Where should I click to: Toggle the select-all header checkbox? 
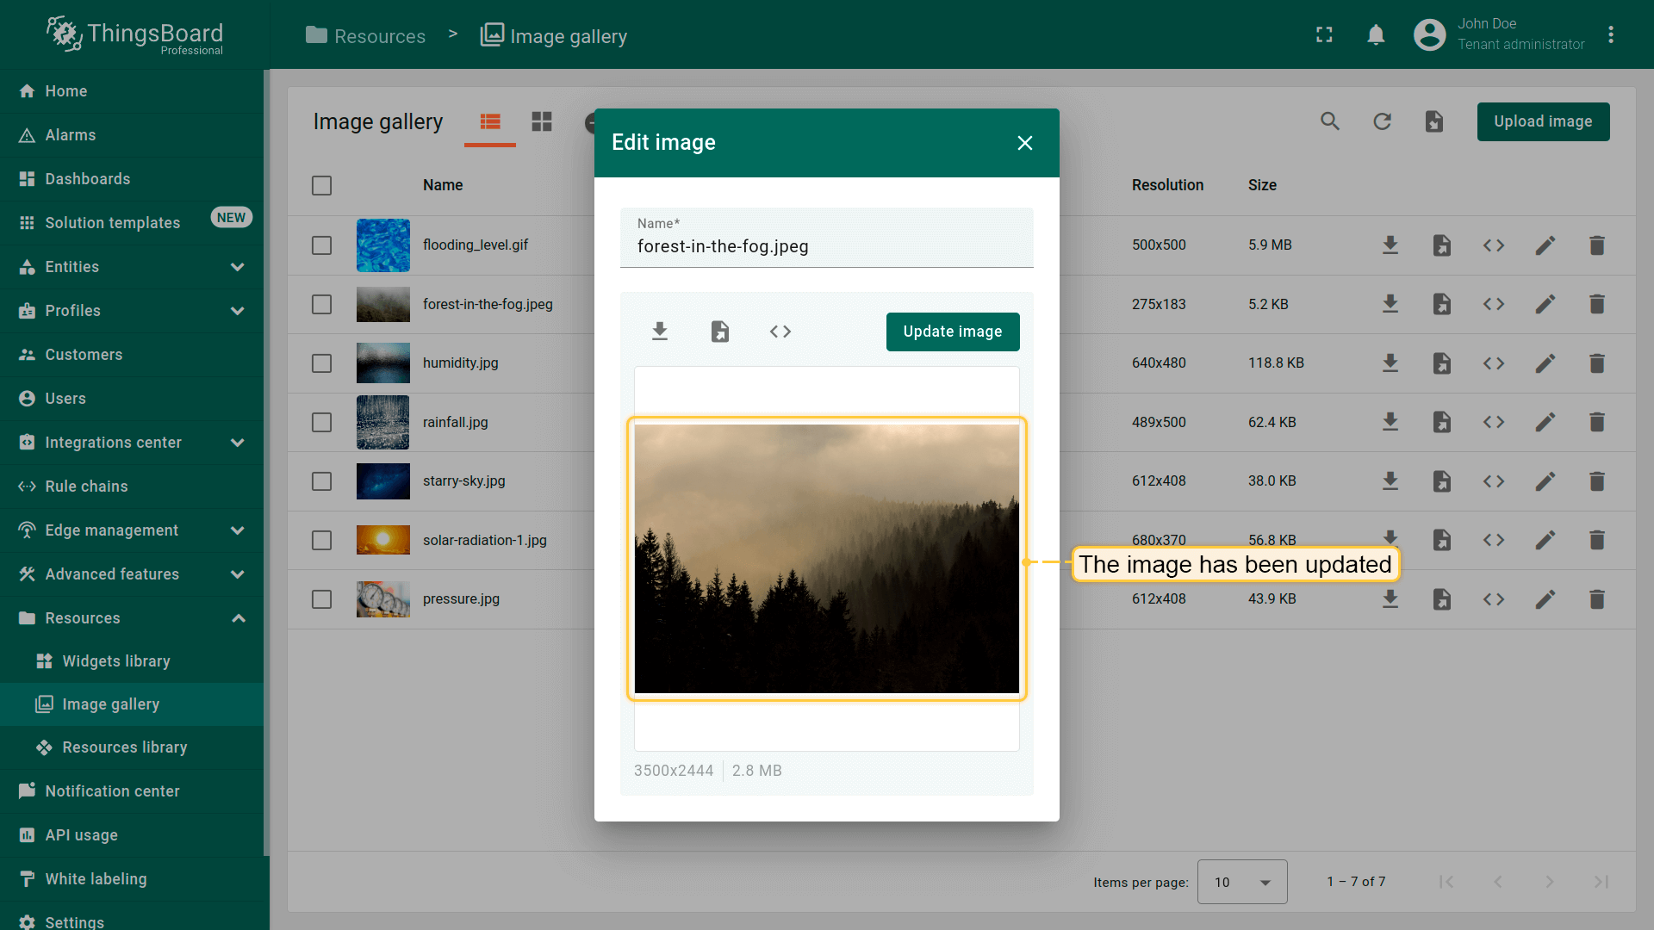coord(321,186)
